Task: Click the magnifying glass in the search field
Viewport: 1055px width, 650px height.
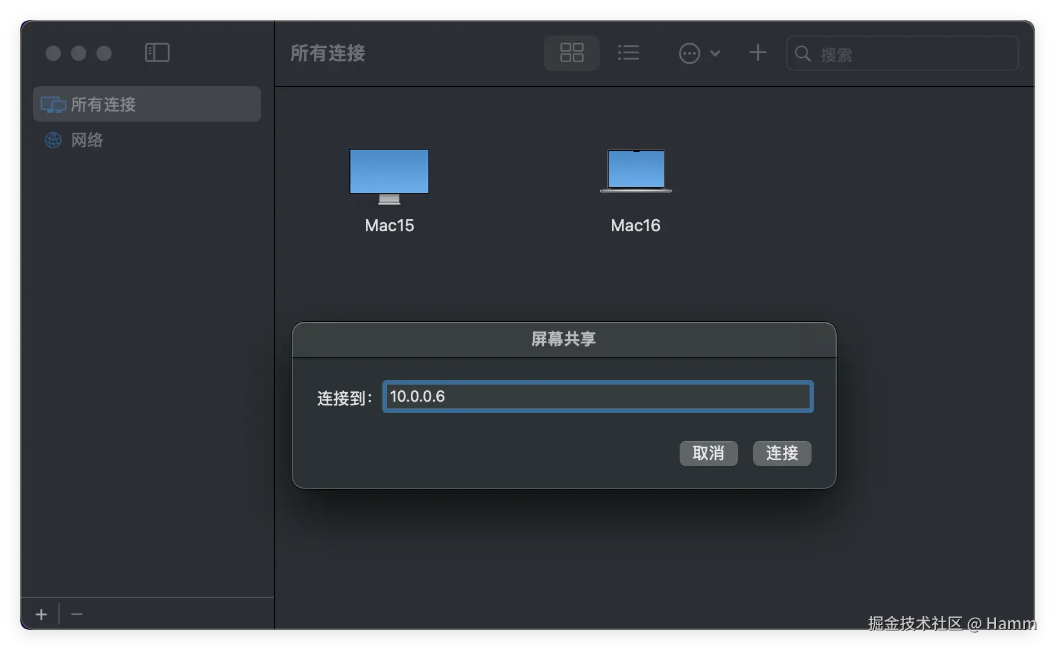Action: pos(803,54)
